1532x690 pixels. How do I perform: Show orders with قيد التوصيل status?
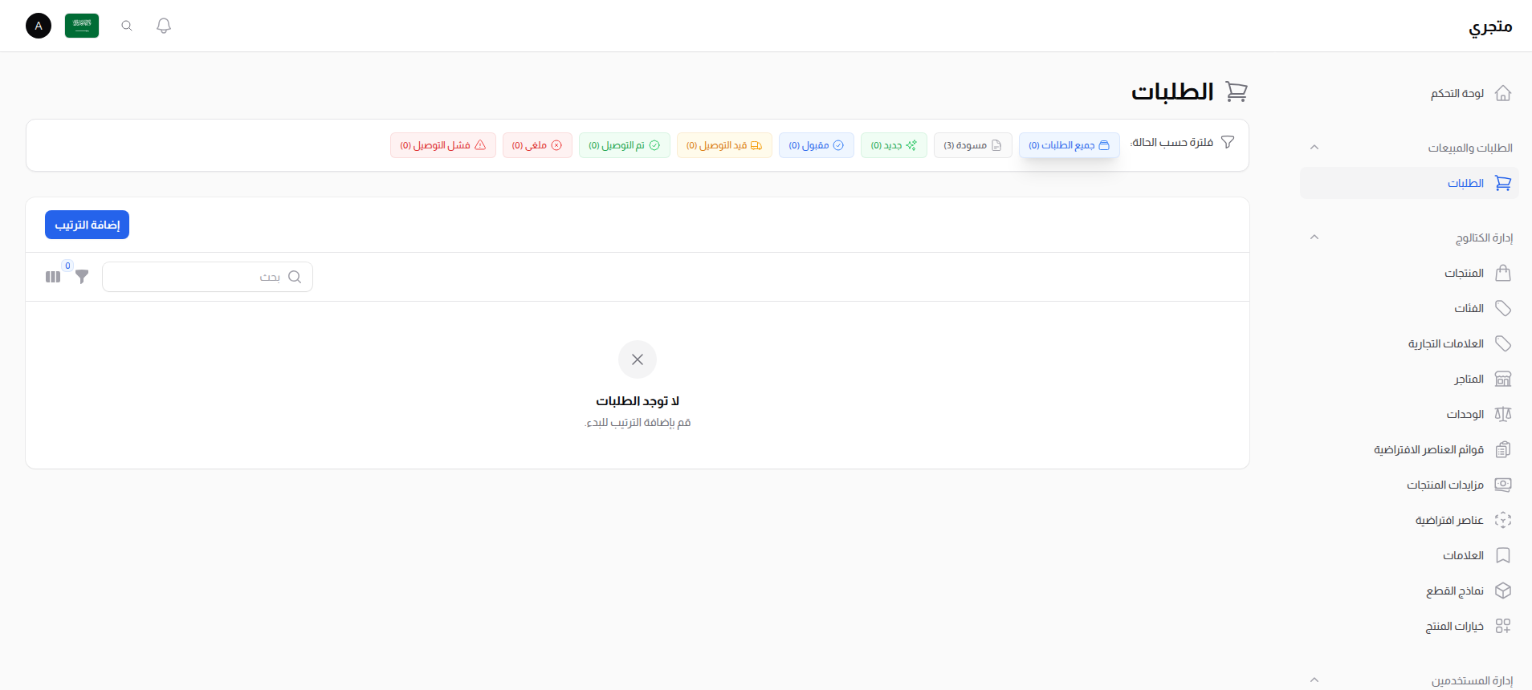click(x=723, y=145)
